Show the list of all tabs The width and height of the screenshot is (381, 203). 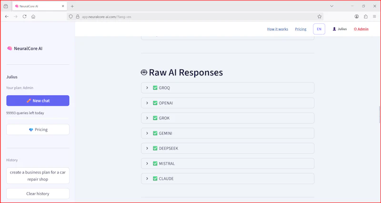331,6
